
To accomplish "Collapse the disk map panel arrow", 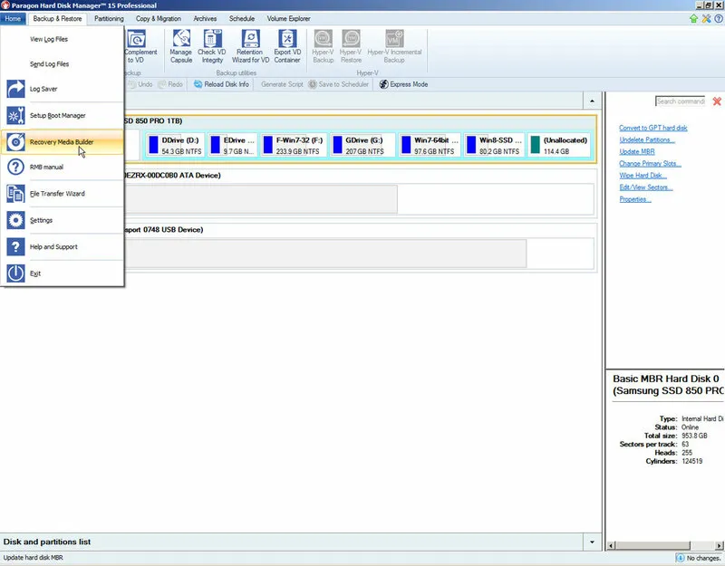I will click(x=593, y=101).
